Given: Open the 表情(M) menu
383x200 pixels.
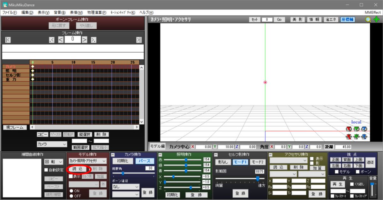Looking at the screenshot, I should [76, 12].
